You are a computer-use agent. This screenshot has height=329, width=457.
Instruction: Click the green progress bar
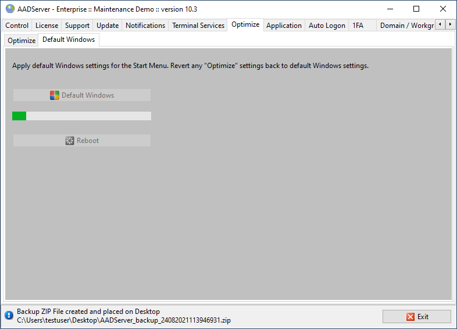(x=81, y=116)
